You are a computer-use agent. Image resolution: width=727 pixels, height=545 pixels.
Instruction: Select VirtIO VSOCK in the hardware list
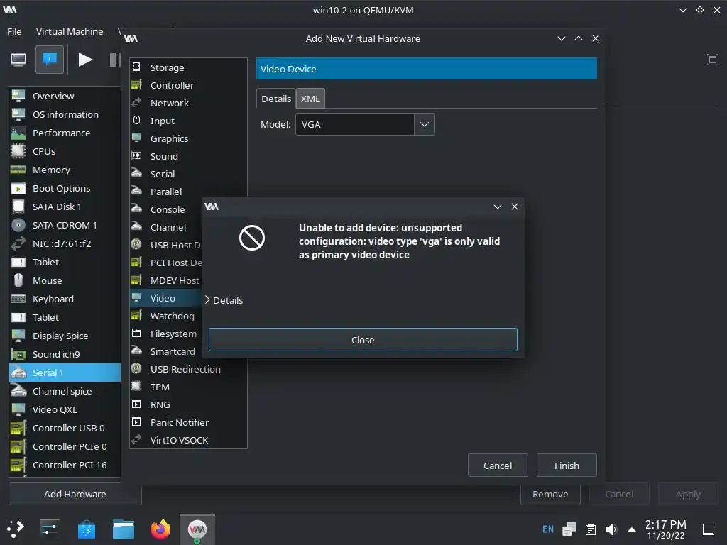pyautogui.click(x=187, y=440)
